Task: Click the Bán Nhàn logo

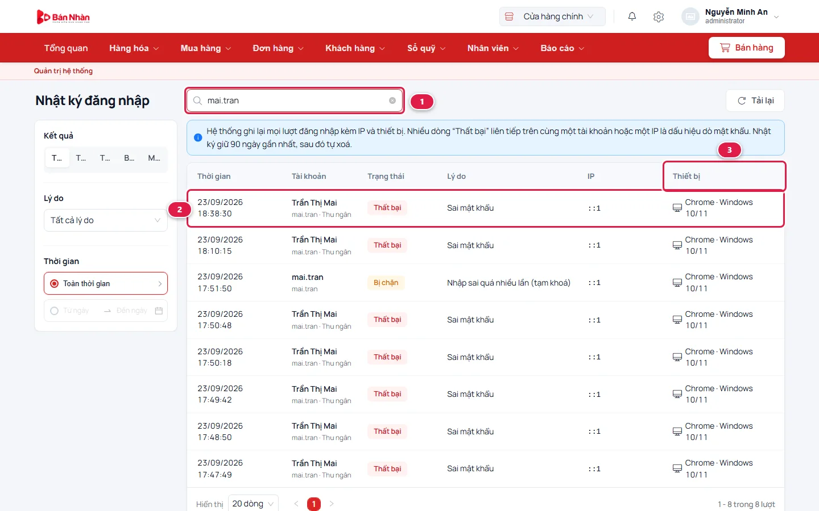Action: click(x=63, y=17)
